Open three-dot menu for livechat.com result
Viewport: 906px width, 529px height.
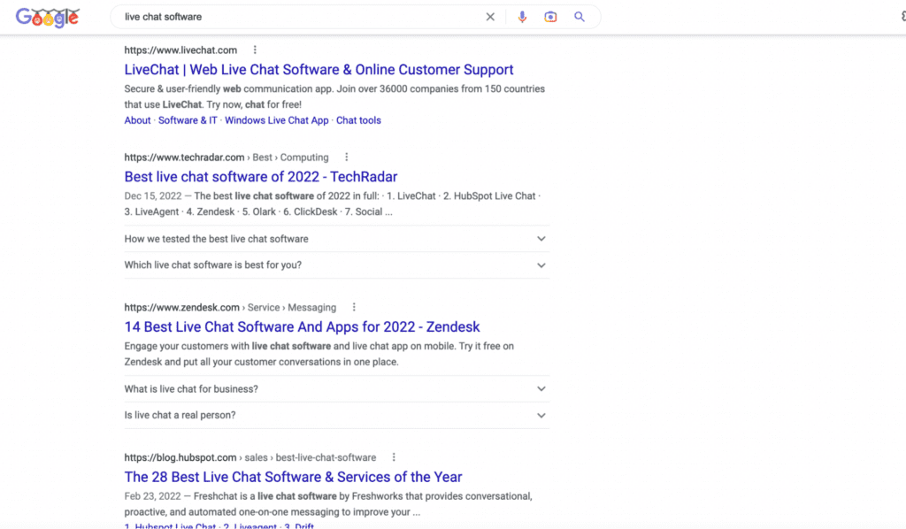tap(255, 50)
